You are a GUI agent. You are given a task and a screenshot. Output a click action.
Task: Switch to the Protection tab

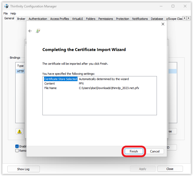(x=123, y=19)
